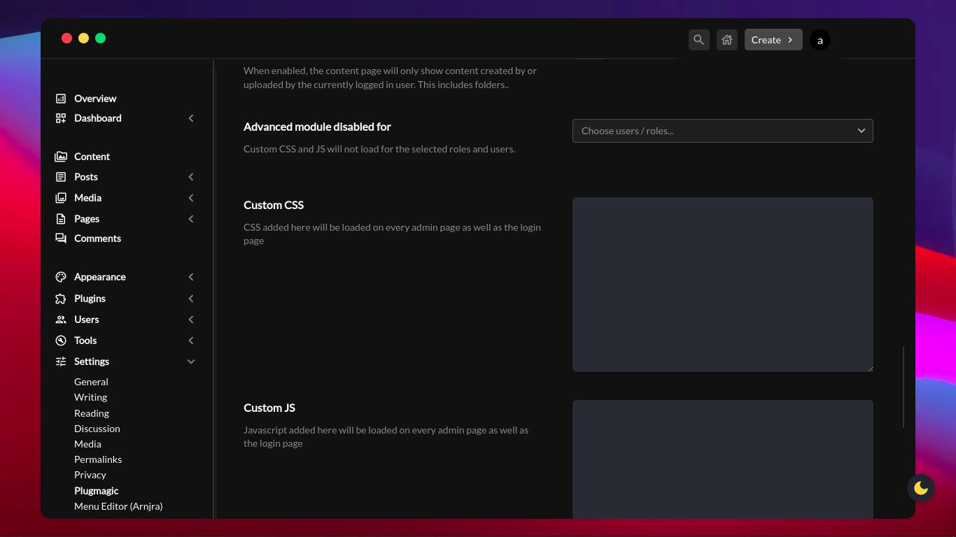Open the home icon button
956x537 pixels.
click(727, 40)
